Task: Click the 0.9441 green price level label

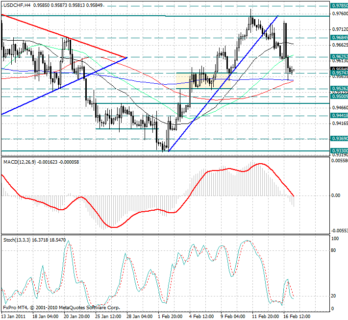Action: point(339,115)
